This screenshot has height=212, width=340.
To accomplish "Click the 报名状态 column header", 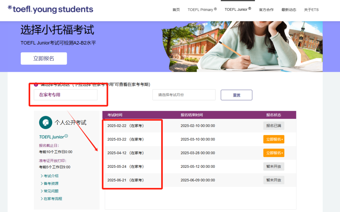I will click(274, 115).
